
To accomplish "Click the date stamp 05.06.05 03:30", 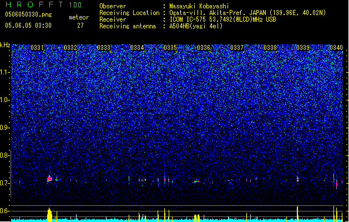I will pyautogui.click(x=28, y=26).
